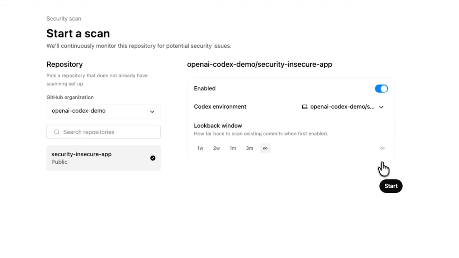The image size is (459, 258).
Task: Click the Public label under the repository name
Action: click(x=59, y=162)
